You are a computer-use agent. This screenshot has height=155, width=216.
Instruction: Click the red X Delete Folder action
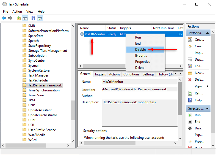tap(190, 80)
